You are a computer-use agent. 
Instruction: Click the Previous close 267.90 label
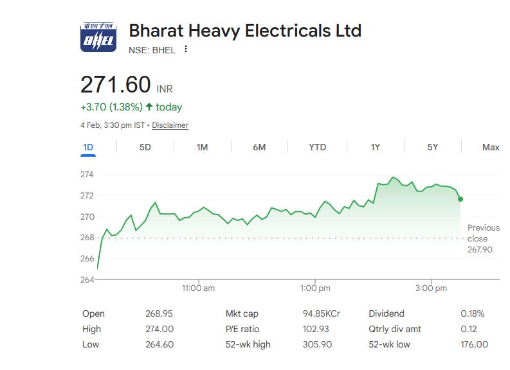click(x=482, y=238)
